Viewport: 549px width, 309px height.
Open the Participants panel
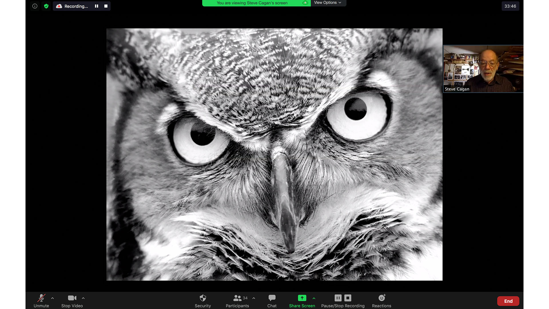[237, 301]
